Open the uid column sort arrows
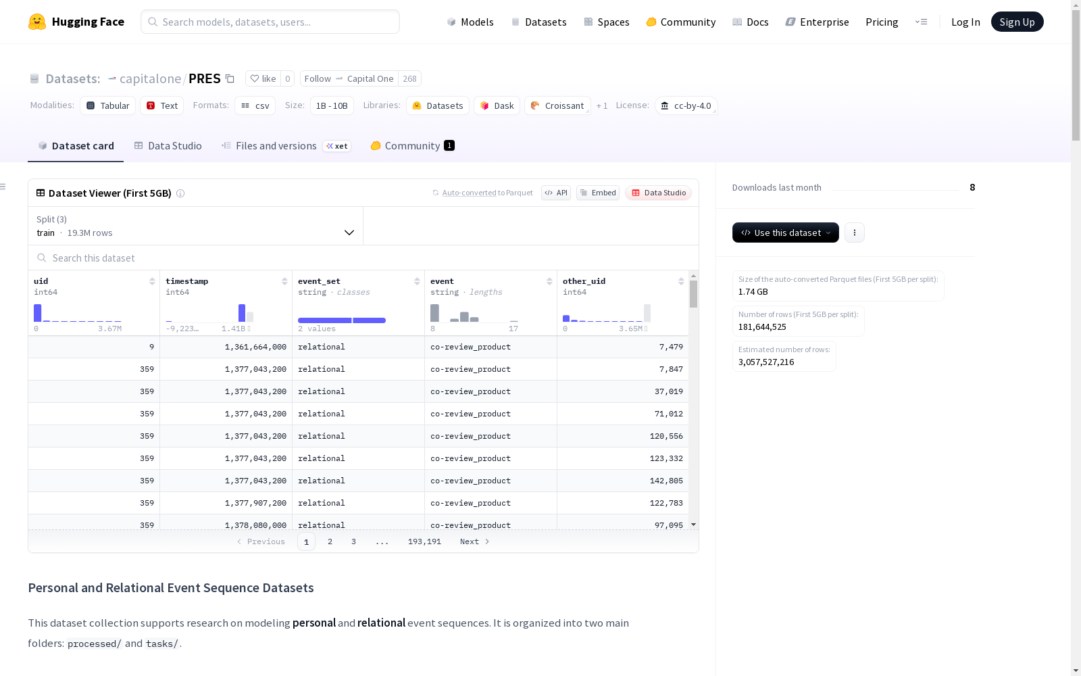1081x676 pixels. coord(152,281)
